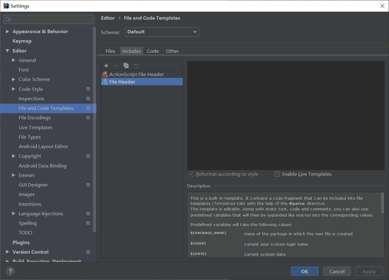Toggle Reformat according to style checkbox
The height and width of the screenshot is (280, 389).
[x=191, y=174]
